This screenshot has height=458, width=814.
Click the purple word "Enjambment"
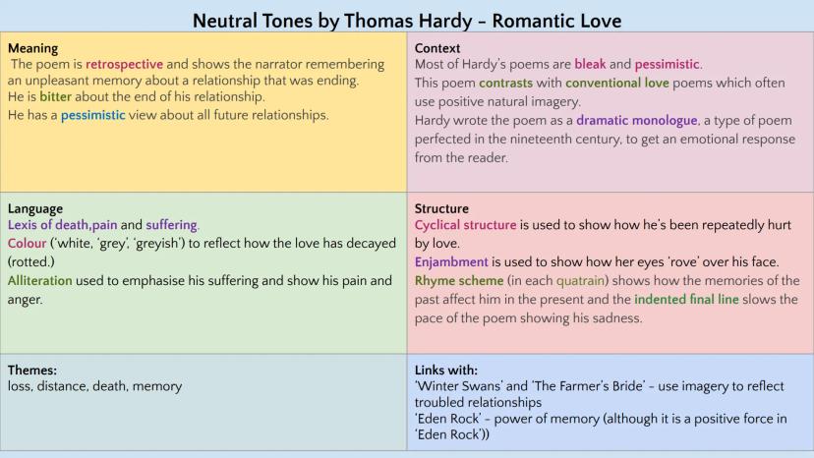pos(451,262)
